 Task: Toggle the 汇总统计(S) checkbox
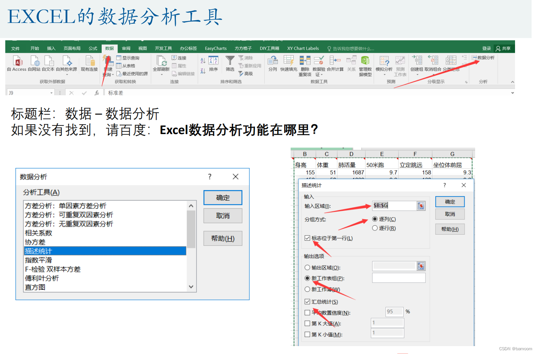point(307,302)
